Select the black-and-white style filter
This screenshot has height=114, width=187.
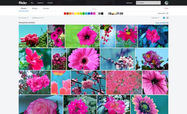109,13
